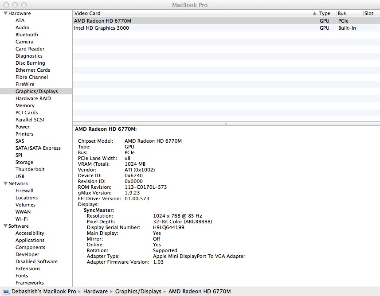This screenshot has height=296, width=380.
Task: Open Applications under Software
Action: pos(30,240)
